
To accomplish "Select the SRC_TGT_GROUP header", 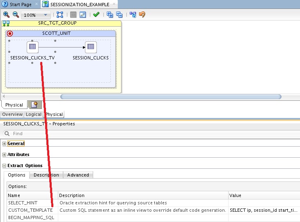I will click(x=61, y=23).
